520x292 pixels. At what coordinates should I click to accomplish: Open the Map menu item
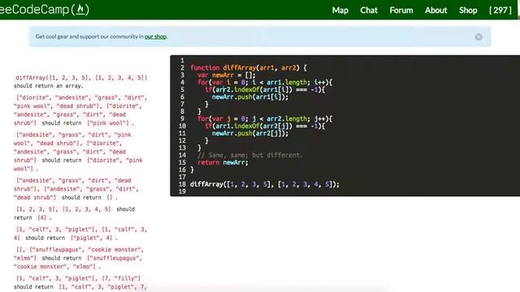tap(340, 11)
